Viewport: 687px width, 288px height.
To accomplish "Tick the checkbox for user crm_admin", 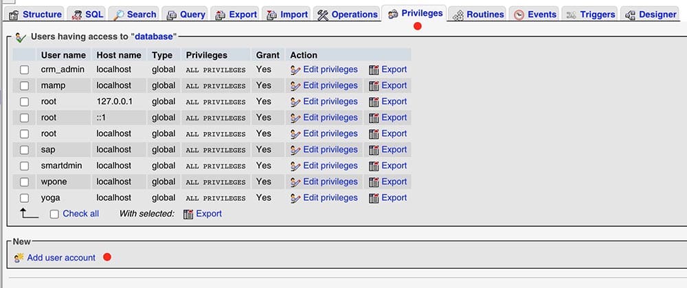I will (x=25, y=69).
